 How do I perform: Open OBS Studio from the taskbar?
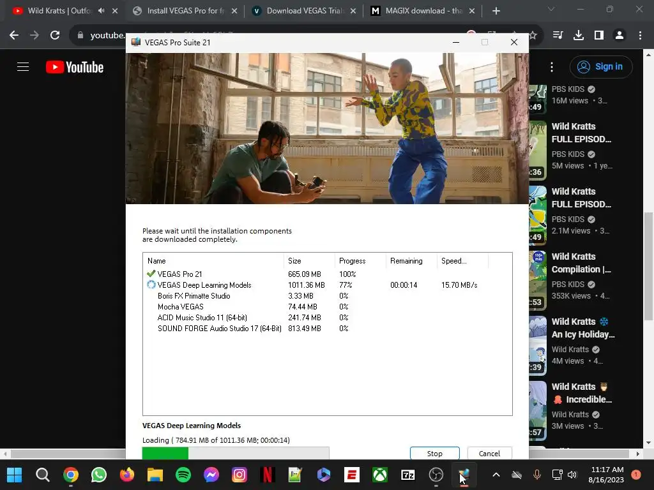(x=436, y=475)
